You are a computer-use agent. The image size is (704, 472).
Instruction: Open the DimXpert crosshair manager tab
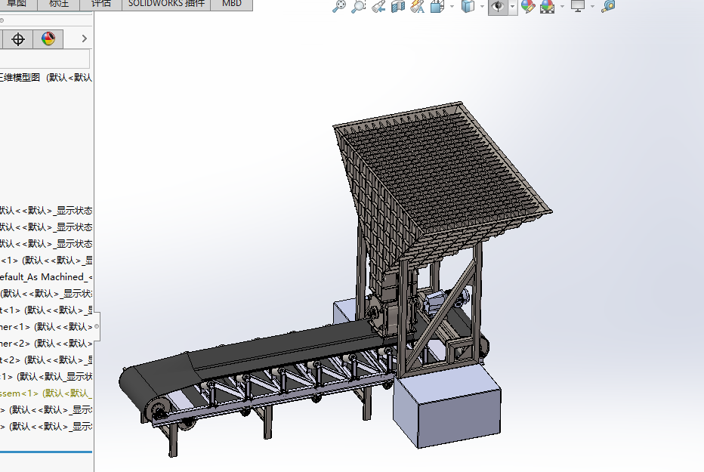pyautogui.click(x=18, y=39)
